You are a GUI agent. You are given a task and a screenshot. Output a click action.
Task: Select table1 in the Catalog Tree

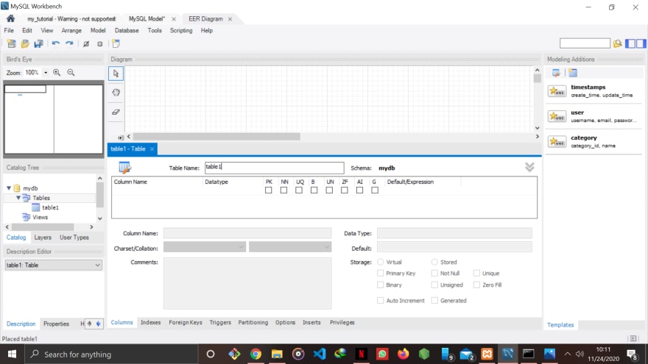coord(50,207)
